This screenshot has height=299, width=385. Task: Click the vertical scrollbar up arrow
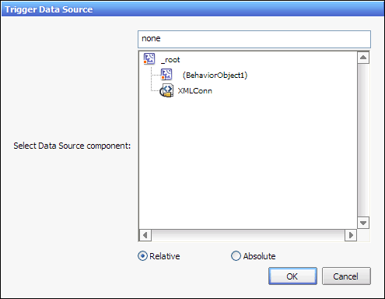pos(363,58)
